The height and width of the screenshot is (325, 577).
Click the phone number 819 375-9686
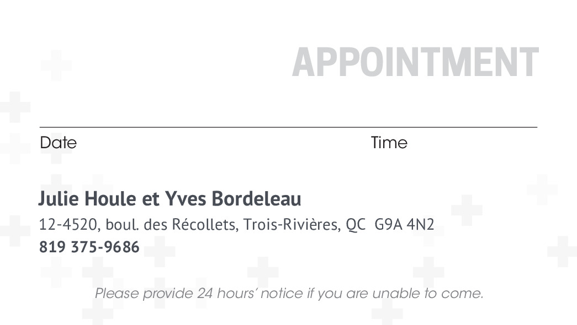tap(89, 247)
